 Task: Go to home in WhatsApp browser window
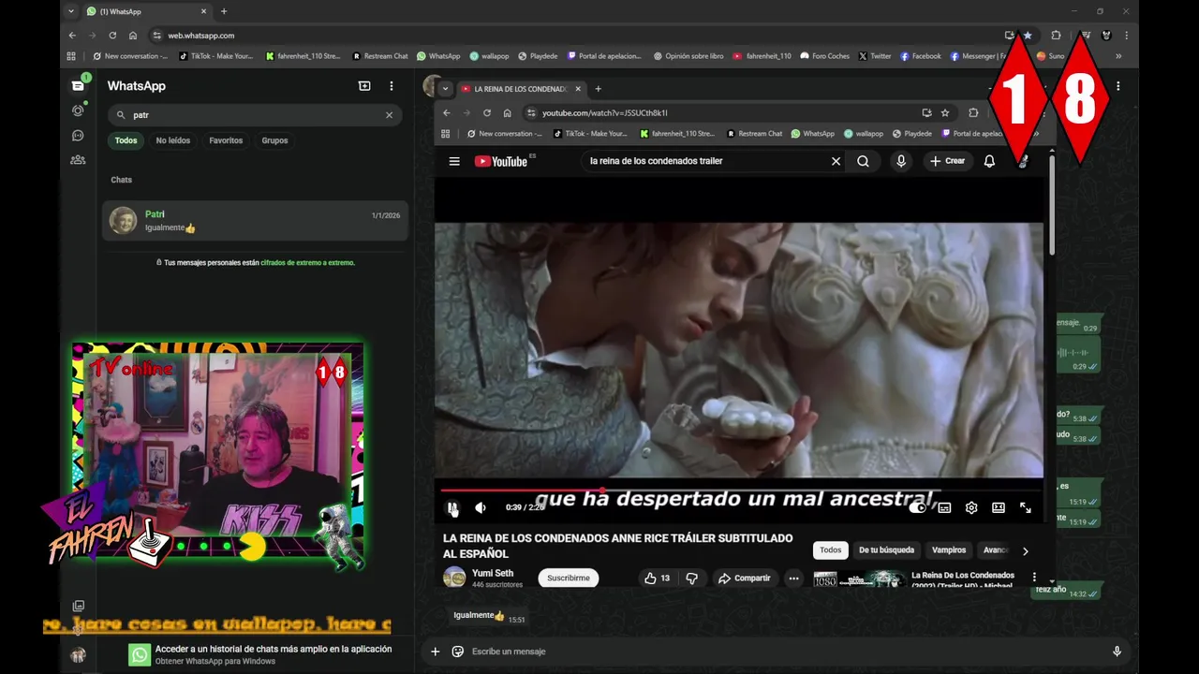133,36
